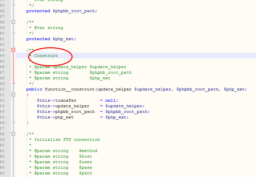Click the protected $php_ext declaration
The height and width of the screenshot is (177, 256).
[51, 39]
